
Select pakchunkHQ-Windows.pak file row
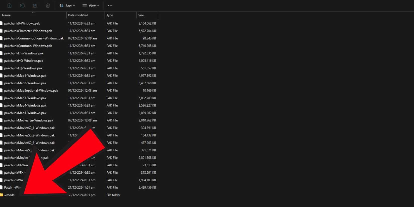tap(24, 61)
